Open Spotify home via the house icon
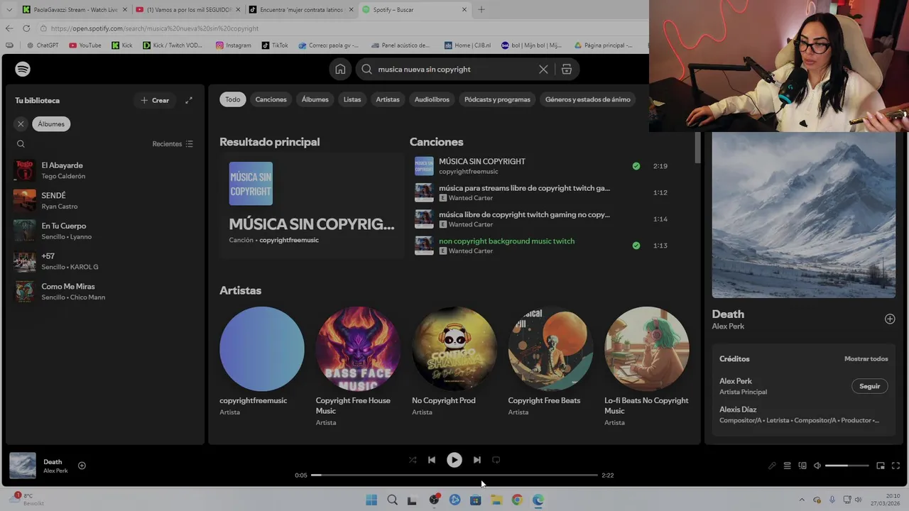The width and height of the screenshot is (909, 511). click(x=340, y=69)
